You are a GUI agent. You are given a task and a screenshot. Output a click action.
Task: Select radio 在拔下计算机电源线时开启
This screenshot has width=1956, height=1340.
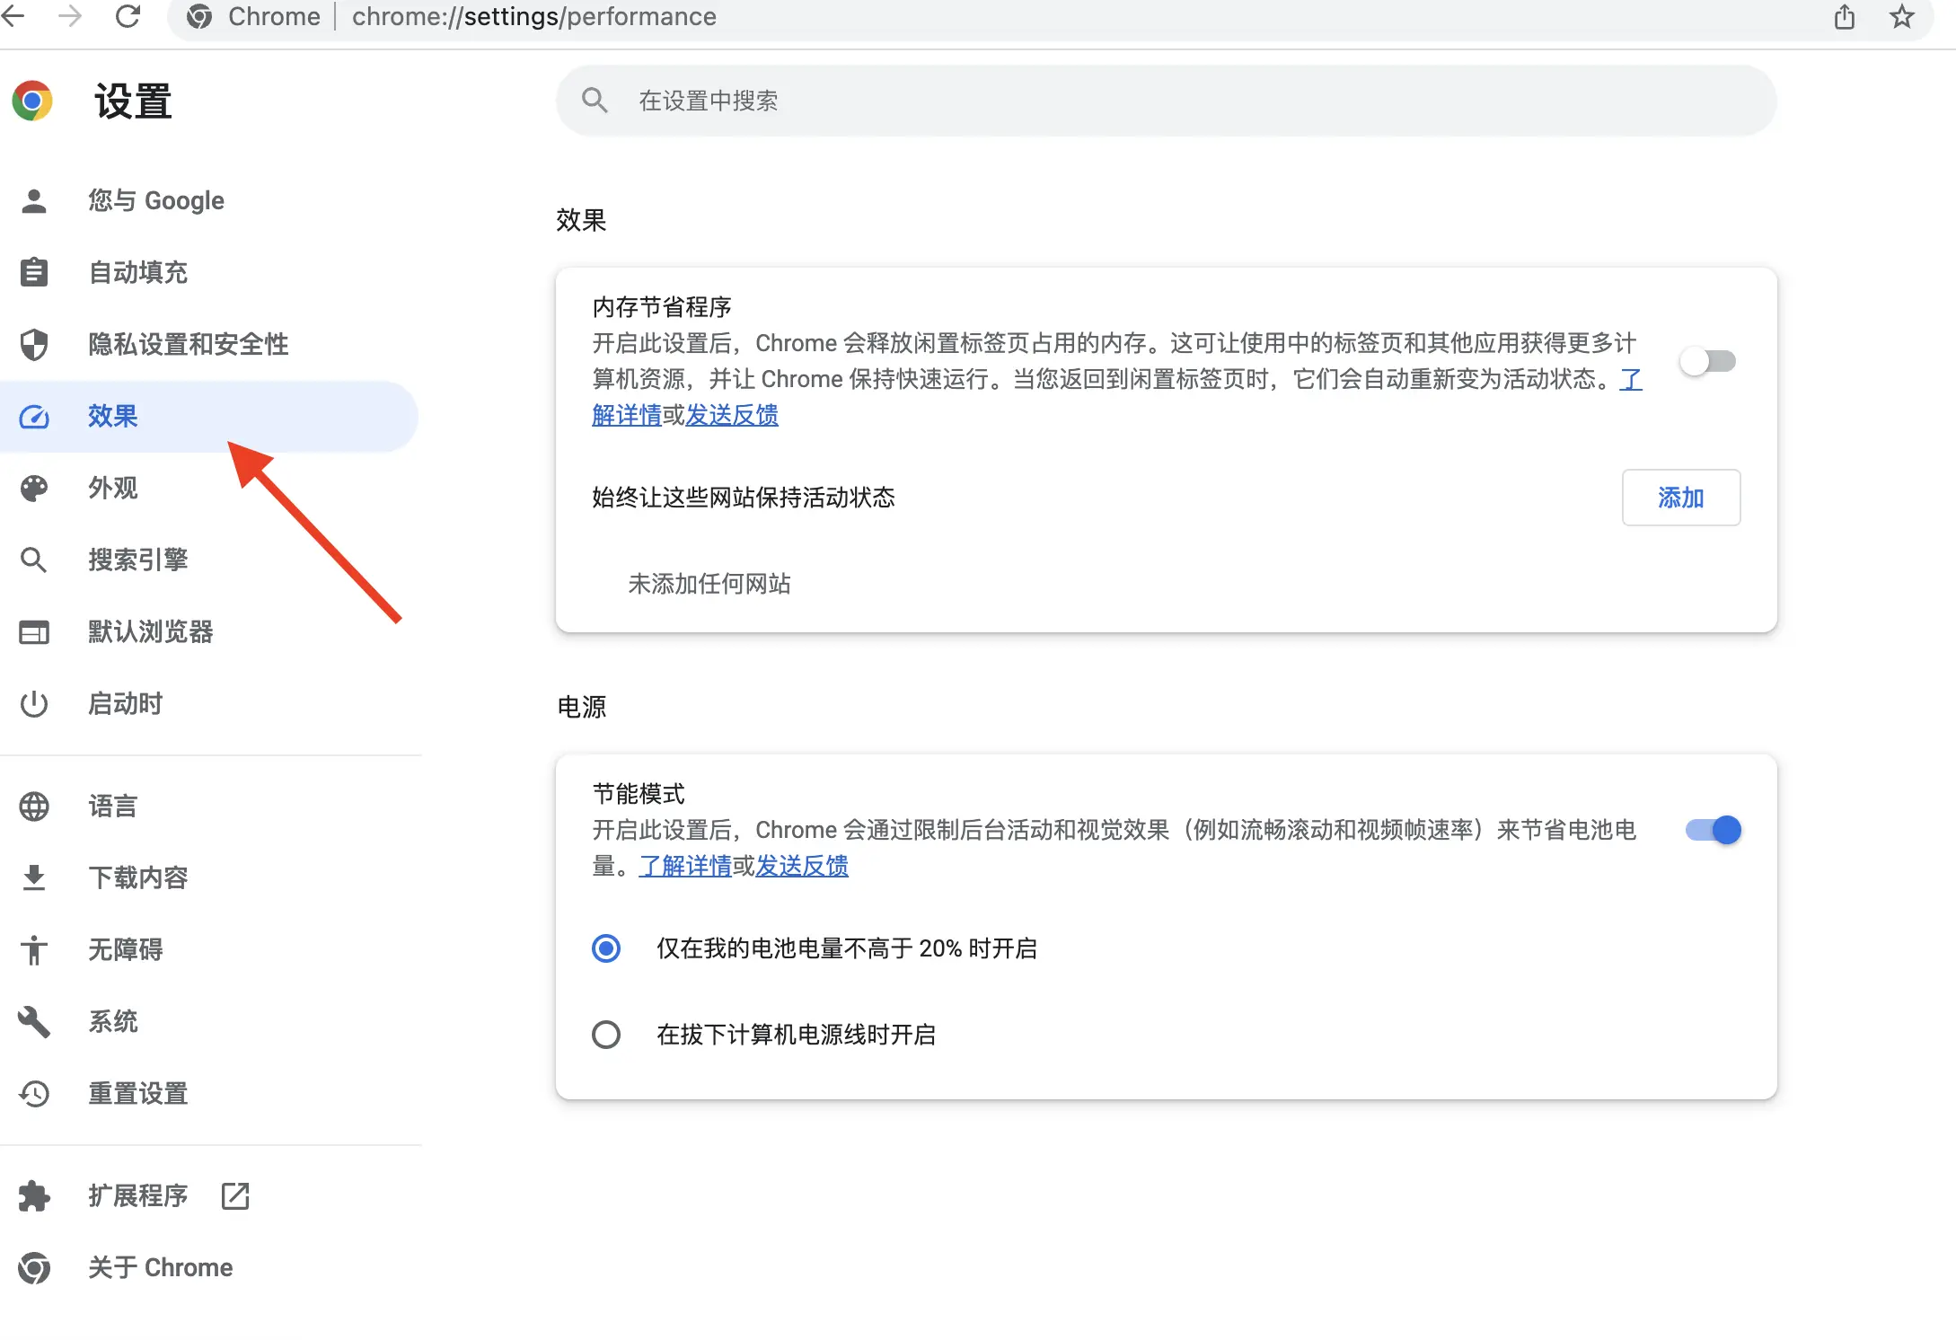tap(606, 1034)
